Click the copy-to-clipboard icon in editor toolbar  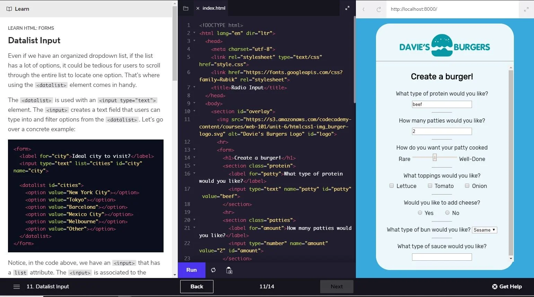[x=229, y=270]
